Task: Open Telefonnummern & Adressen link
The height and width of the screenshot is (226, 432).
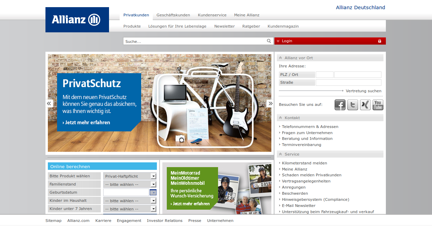Action: pyautogui.click(x=310, y=127)
